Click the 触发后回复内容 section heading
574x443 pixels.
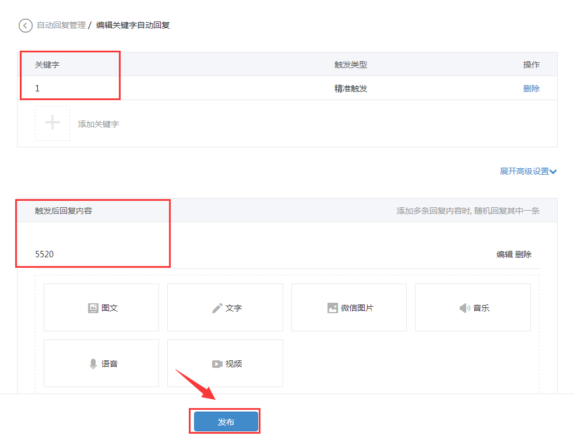click(x=64, y=211)
